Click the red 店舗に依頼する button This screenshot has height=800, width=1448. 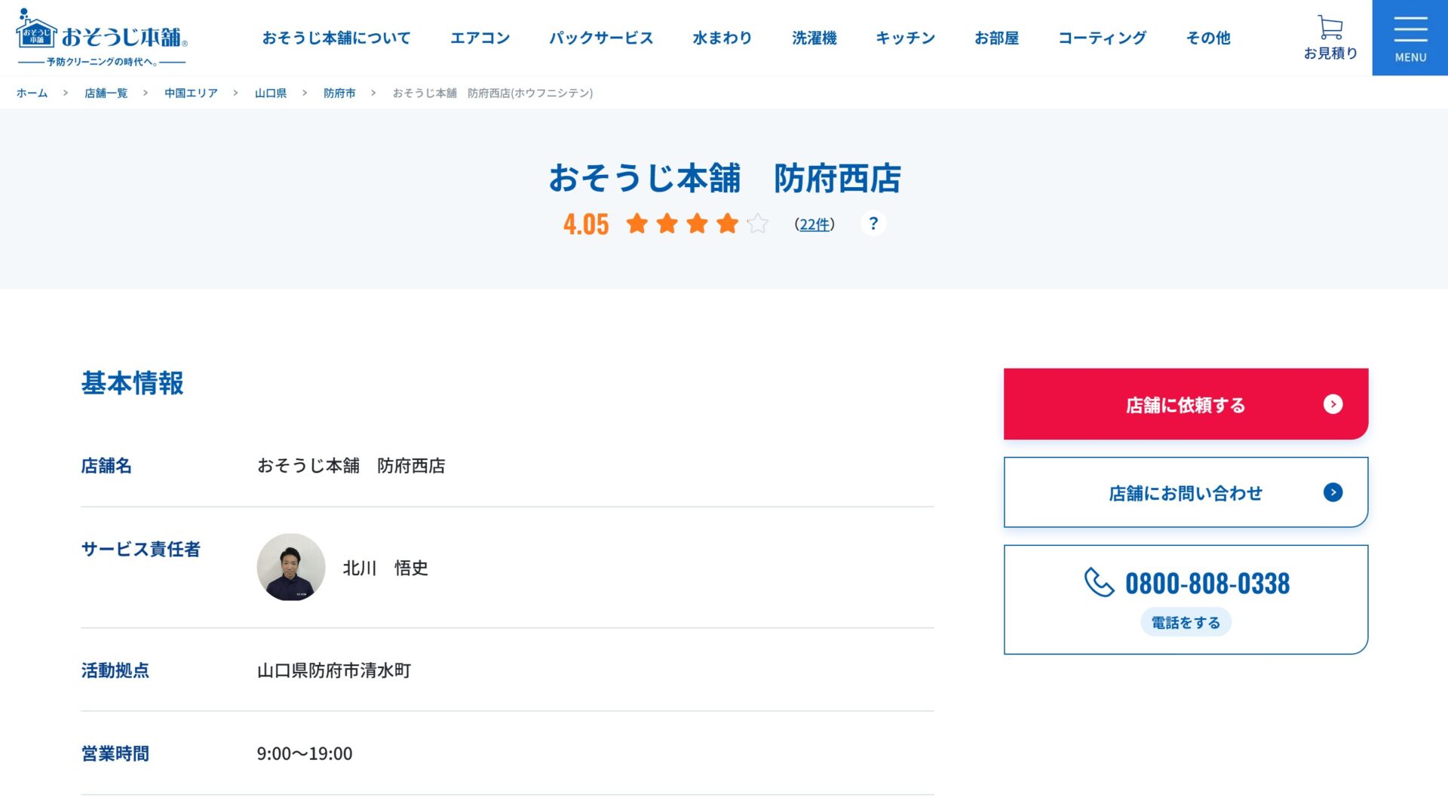(x=1186, y=404)
